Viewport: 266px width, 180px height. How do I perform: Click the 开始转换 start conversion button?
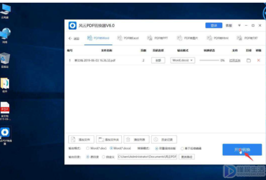(x=242, y=150)
